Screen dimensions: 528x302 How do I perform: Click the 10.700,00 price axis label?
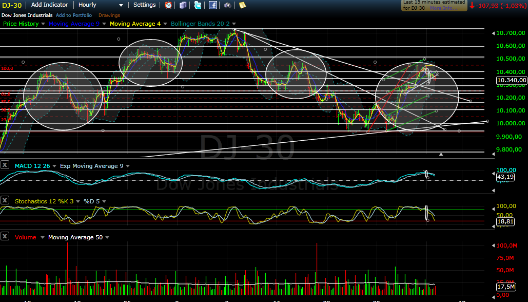coord(511,33)
